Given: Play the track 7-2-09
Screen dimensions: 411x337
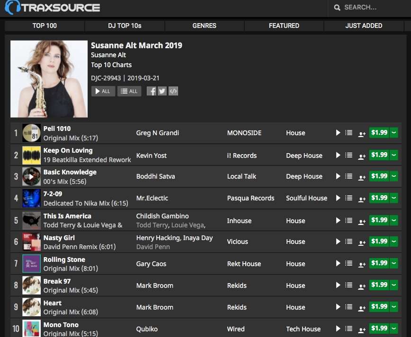Looking at the screenshot, I should coord(338,198).
